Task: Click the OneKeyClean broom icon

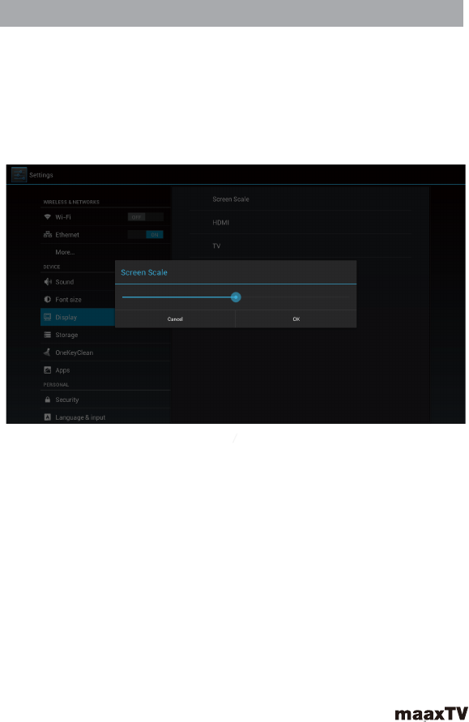Action: coord(48,352)
